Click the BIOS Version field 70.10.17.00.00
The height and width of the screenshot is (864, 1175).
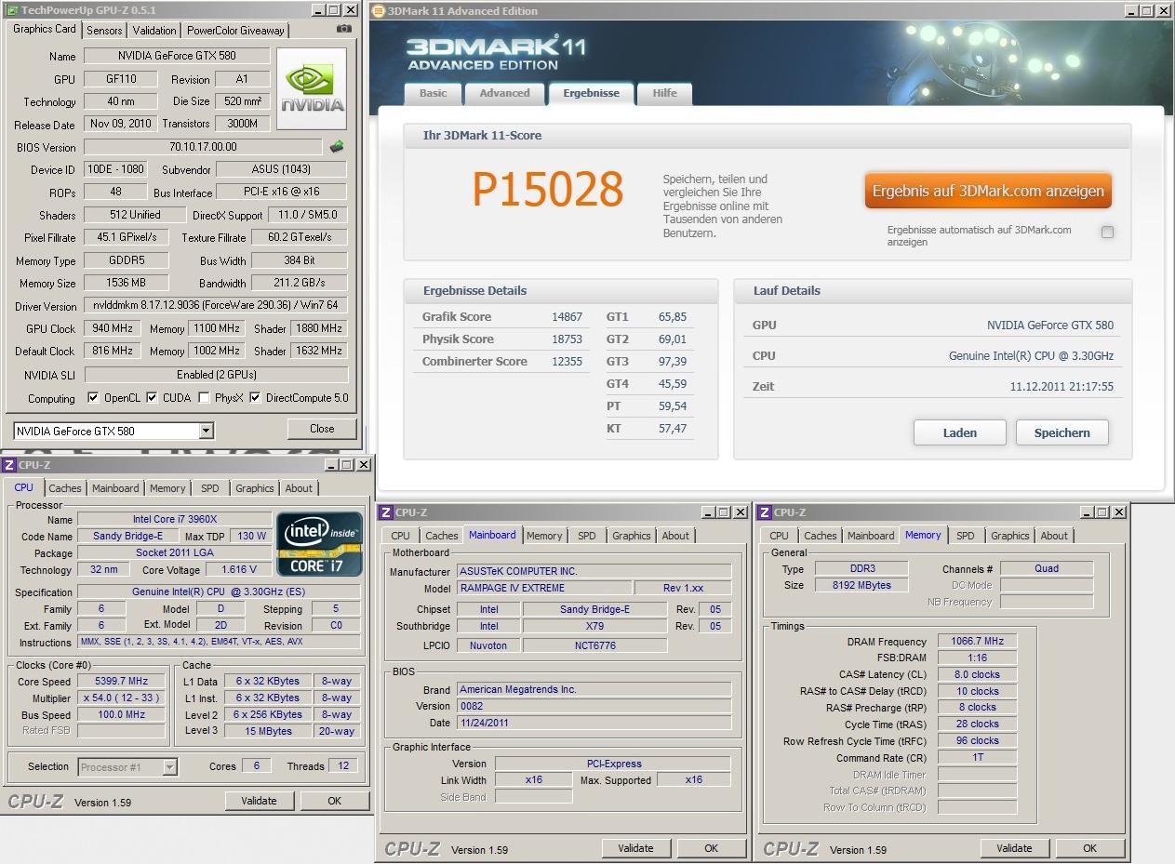(x=203, y=147)
